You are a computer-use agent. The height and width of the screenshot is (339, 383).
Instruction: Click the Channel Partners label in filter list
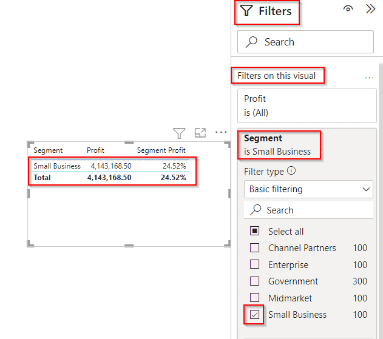[x=302, y=248]
